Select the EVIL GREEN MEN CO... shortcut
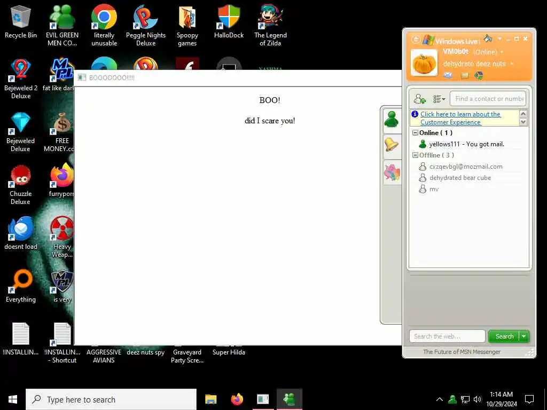Screen dimensions: 547x410 tap(62, 25)
